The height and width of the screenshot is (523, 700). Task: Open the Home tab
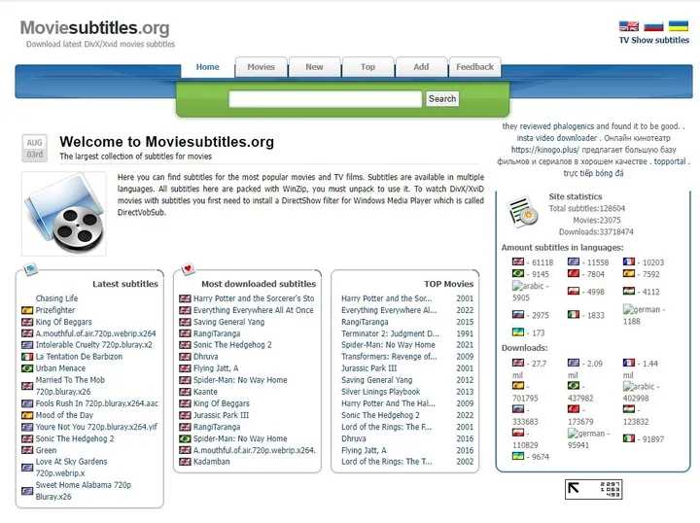click(x=208, y=67)
